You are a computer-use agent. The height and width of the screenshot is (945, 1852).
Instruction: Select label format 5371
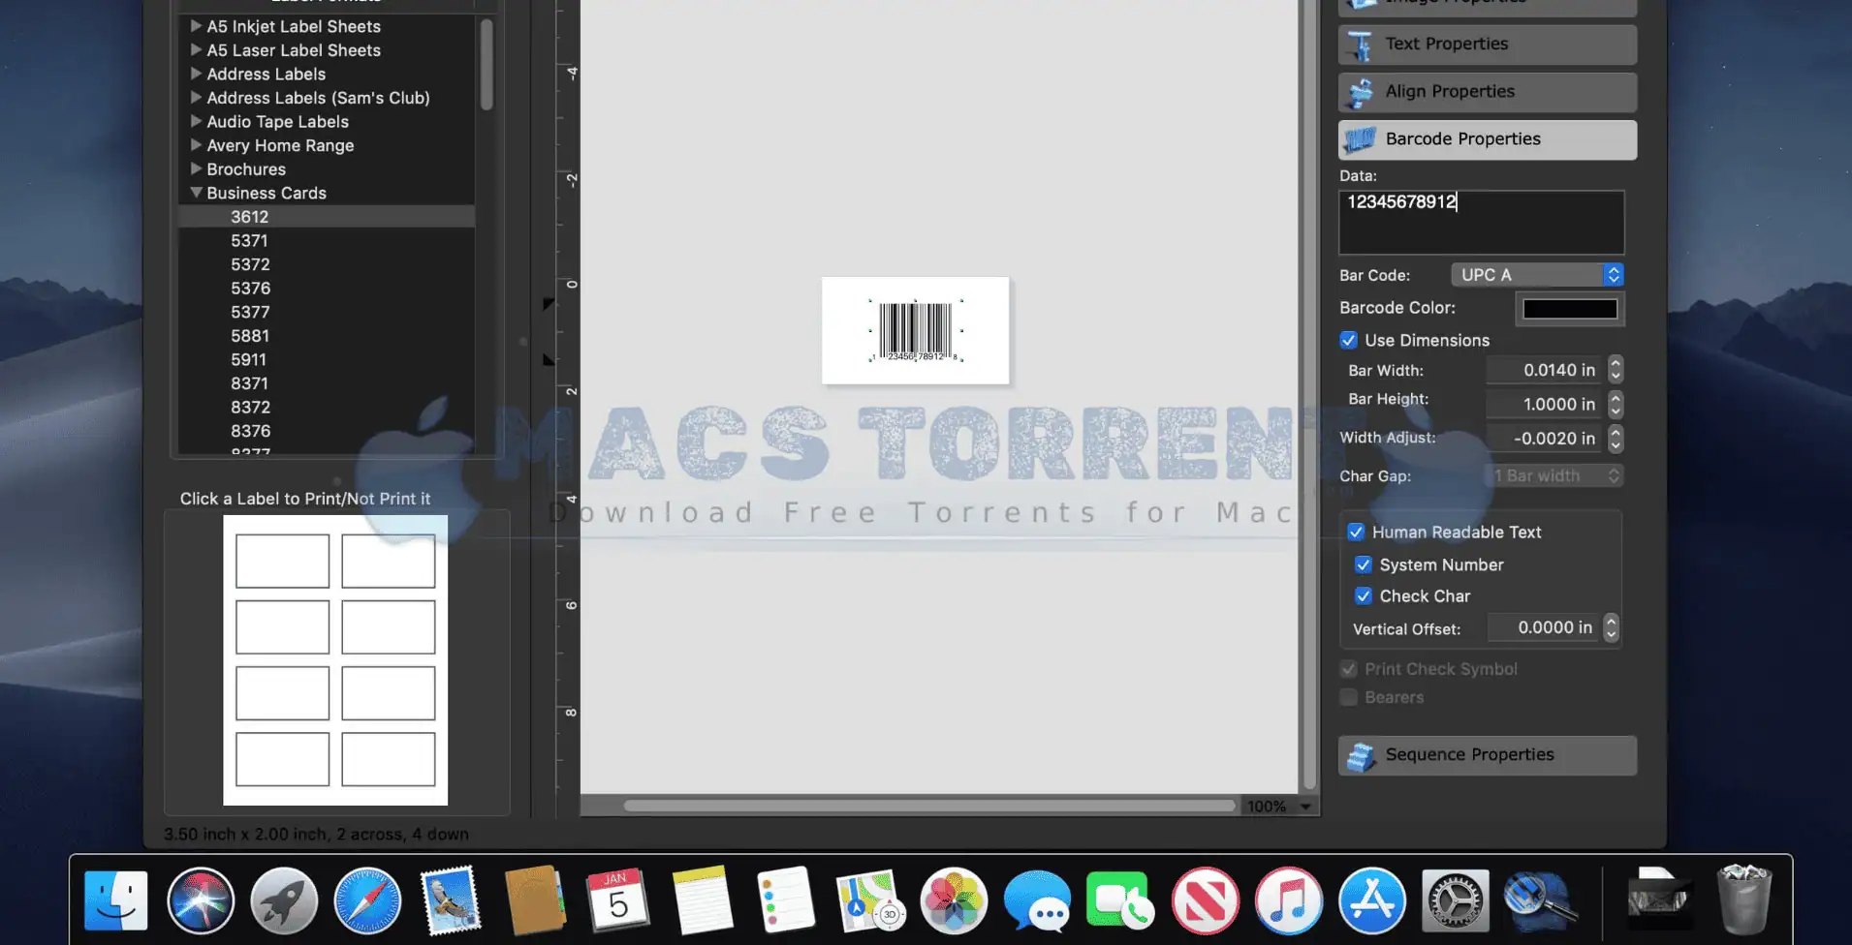click(327, 240)
